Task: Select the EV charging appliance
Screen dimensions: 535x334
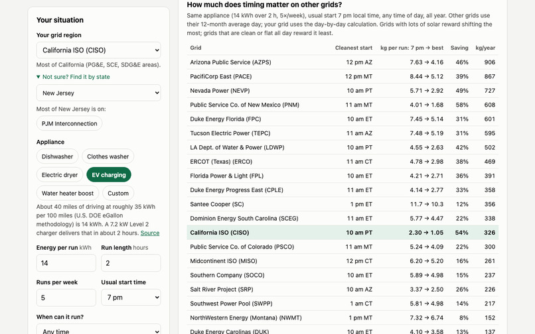Action: coord(109,175)
